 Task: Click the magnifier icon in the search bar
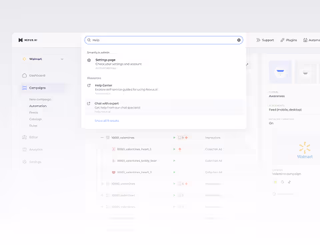pyautogui.click(x=89, y=40)
